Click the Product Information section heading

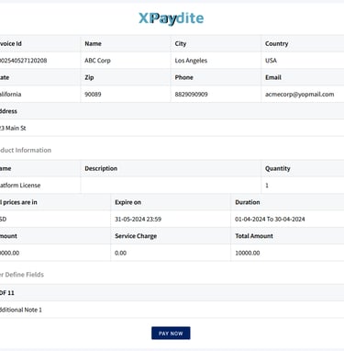26,150
